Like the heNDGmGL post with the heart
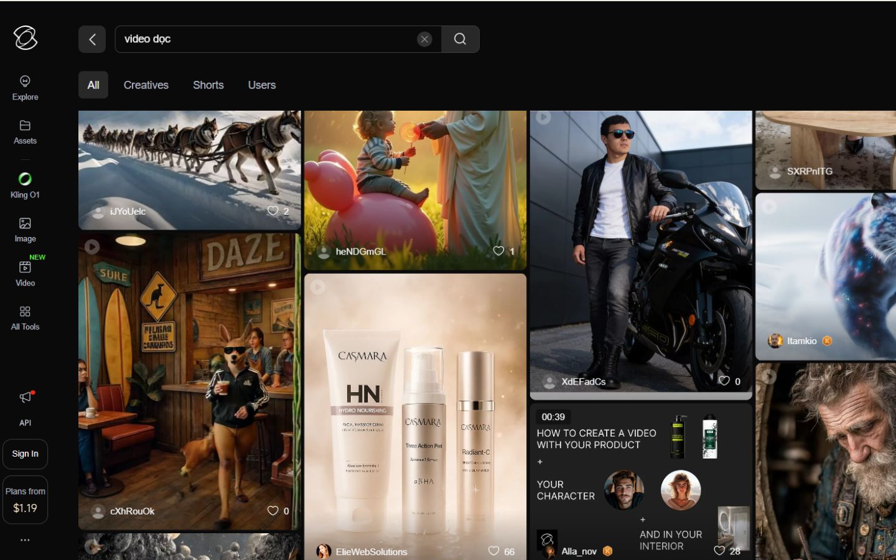 pos(498,251)
